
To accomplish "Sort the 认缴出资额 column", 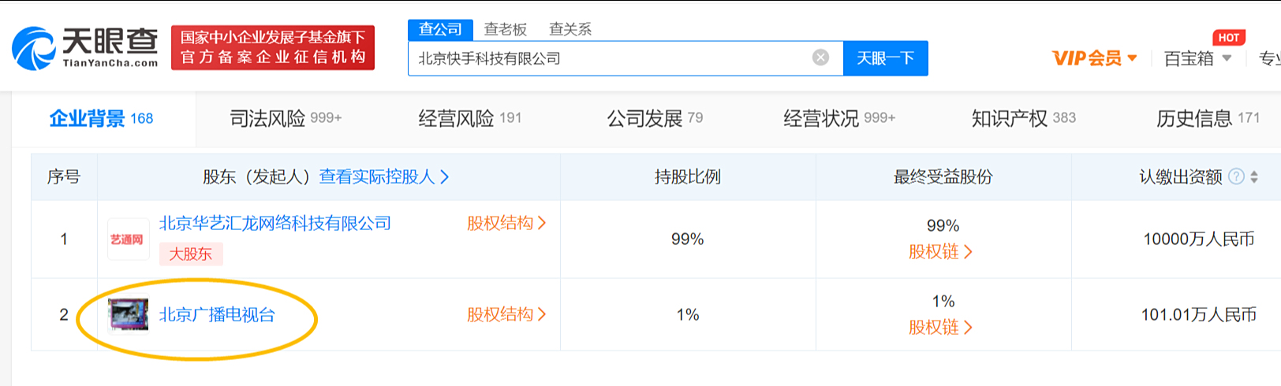I will [1254, 177].
